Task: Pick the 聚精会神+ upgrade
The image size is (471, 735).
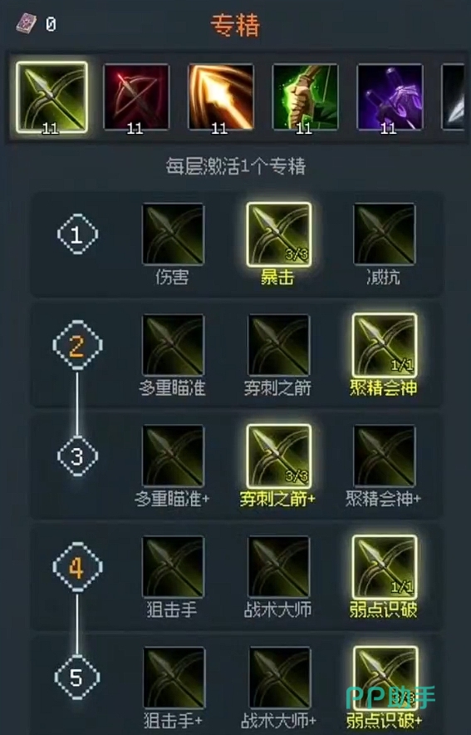Action: click(x=385, y=456)
